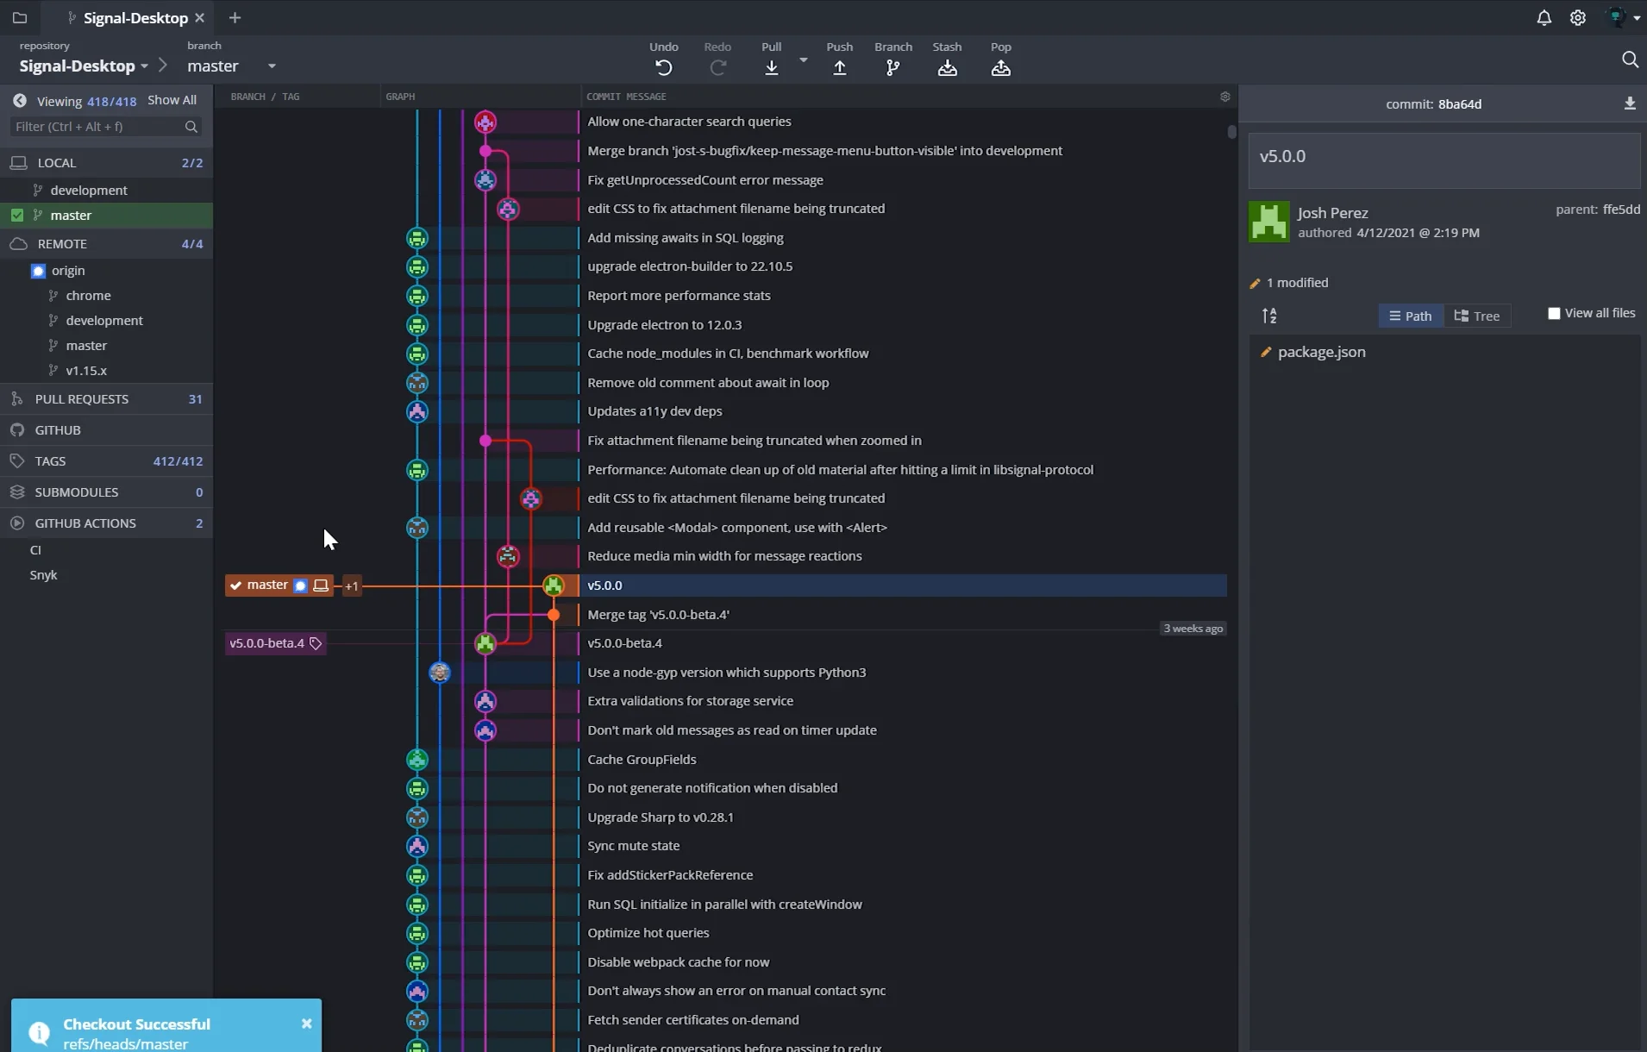This screenshot has width=1647, height=1052.
Task: Click the Undo icon in toolbar
Action: click(663, 67)
